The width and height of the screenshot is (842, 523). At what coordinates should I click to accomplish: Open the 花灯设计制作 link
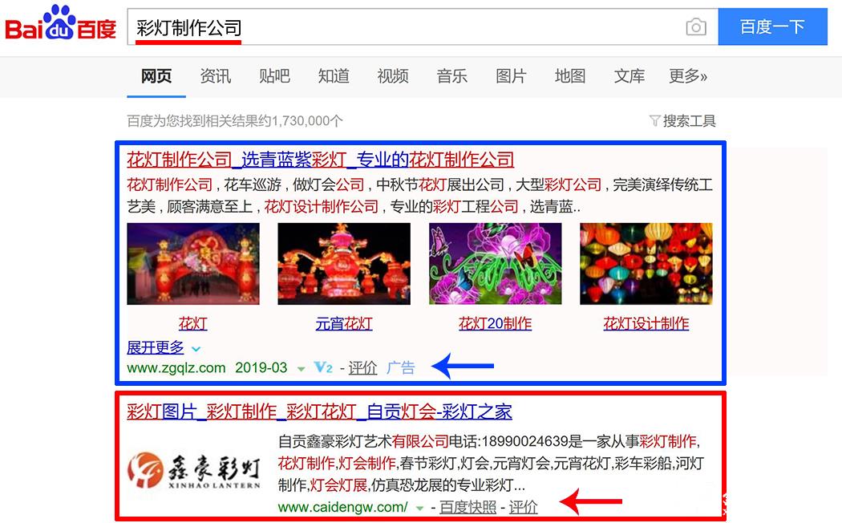(646, 324)
